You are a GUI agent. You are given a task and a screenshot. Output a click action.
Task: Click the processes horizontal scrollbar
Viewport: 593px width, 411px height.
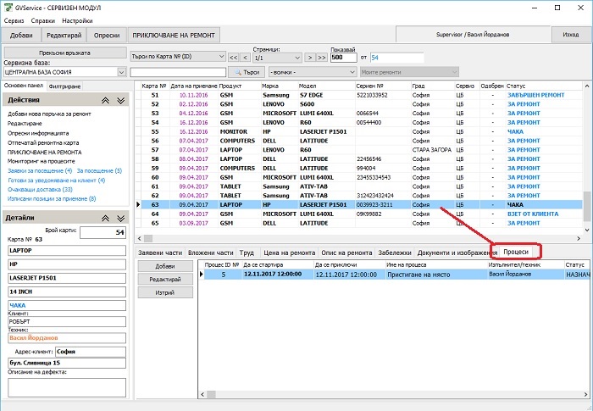[393, 394]
